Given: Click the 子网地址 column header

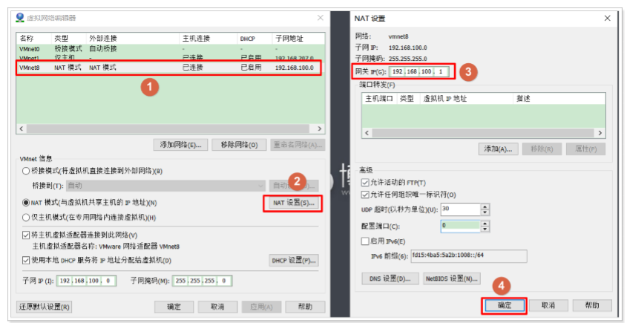Looking at the screenshot, I should (x=298, y=39).
